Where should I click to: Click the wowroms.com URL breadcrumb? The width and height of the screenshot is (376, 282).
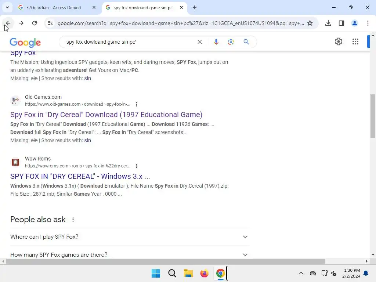(x=77, y=166)
